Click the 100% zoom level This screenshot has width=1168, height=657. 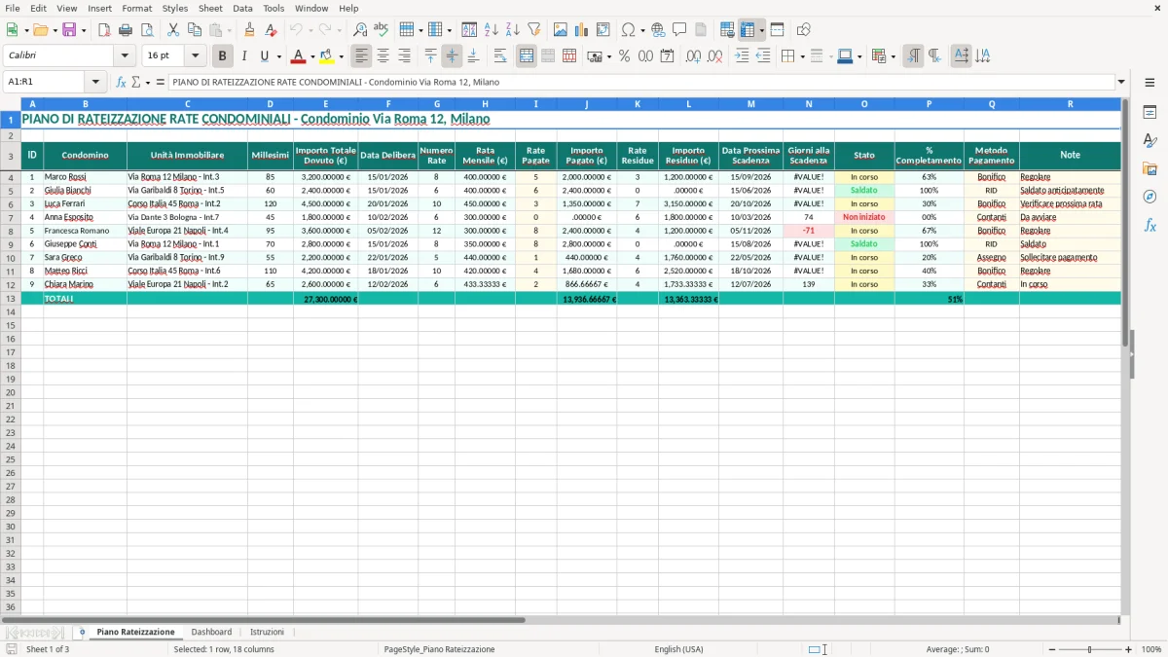point(1150,649)
